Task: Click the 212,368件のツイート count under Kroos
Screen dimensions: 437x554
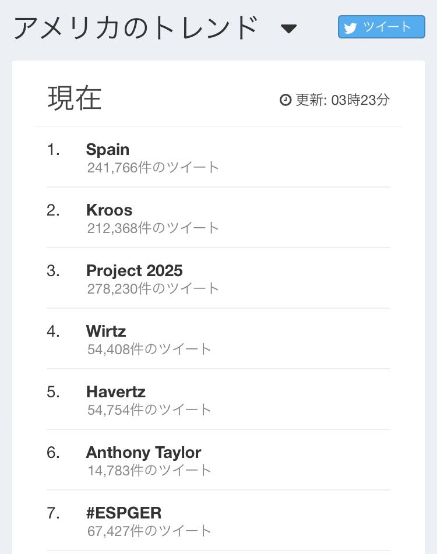Action: click(153, 228)
